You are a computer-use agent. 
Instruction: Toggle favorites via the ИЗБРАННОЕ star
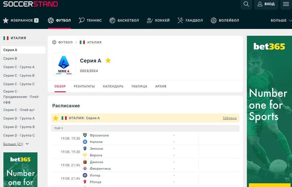5,20
